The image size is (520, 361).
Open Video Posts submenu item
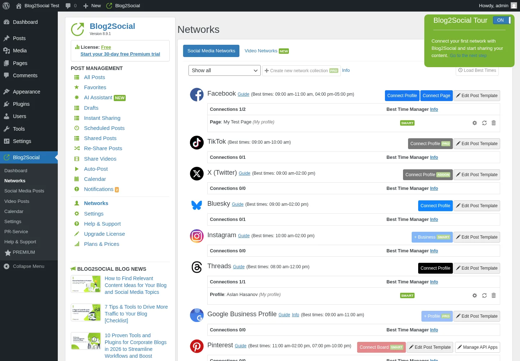(x=17, y=201)
